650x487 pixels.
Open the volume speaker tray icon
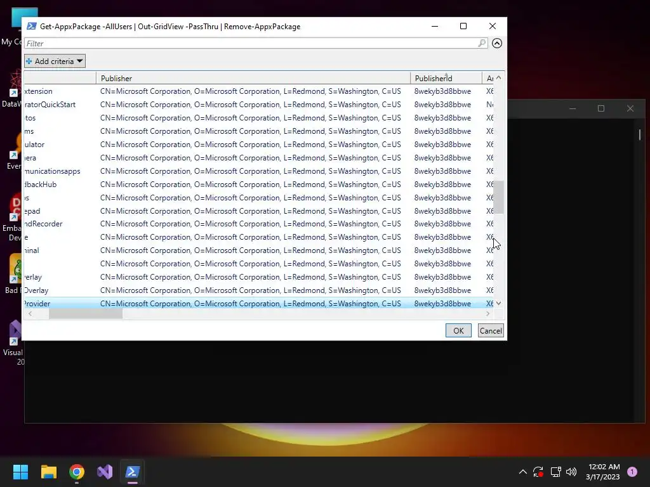click(x=571, y=472)
